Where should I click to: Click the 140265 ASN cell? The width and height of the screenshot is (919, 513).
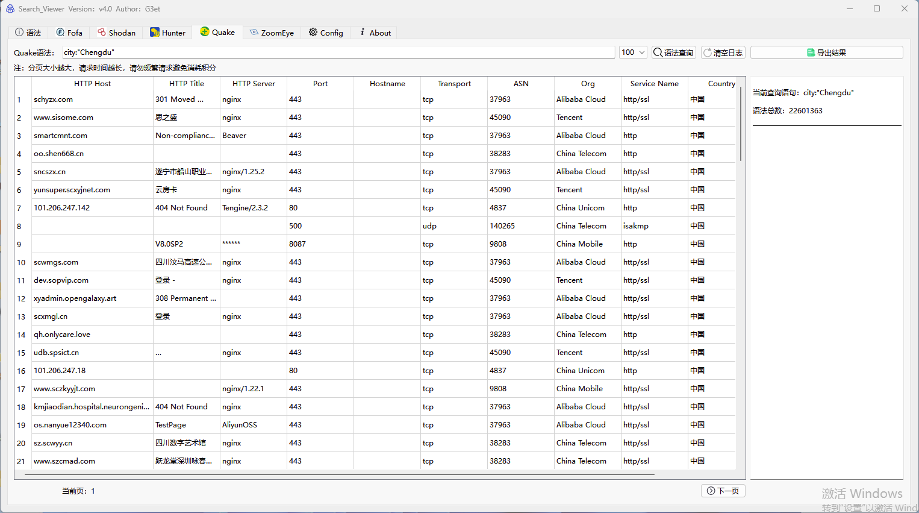(x=521, y=226)
